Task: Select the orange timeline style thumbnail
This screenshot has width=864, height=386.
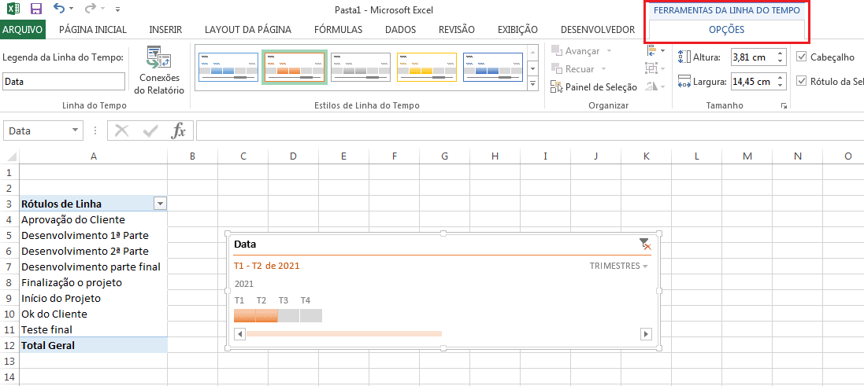Action: tap(295, 68)
